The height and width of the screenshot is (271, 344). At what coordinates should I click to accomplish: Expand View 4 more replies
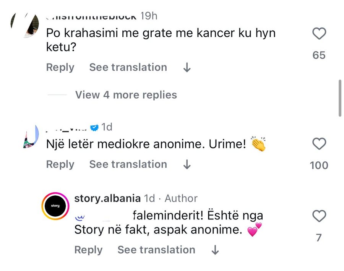pyautogui.click(x=125, y=95)
